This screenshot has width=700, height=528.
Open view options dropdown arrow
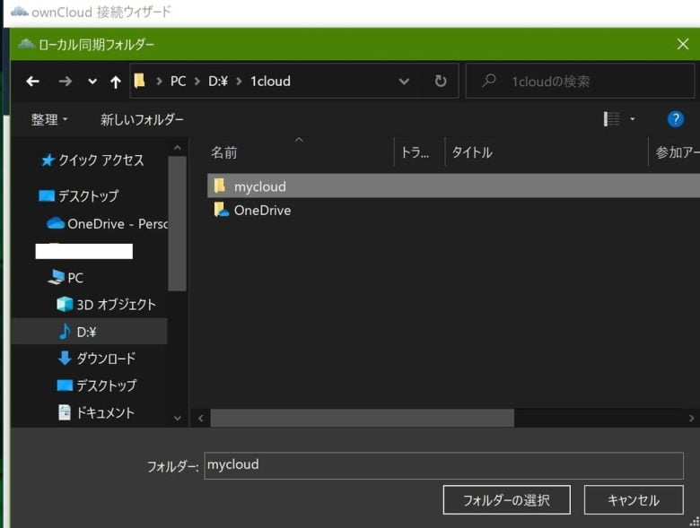click(632, 119)
